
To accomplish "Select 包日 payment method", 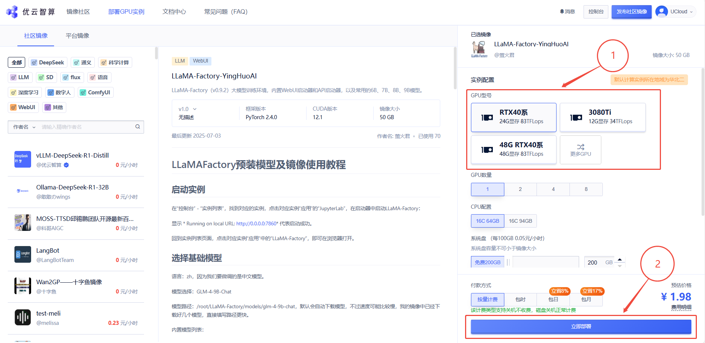I will pyautogui.click(x=553, y=299).
